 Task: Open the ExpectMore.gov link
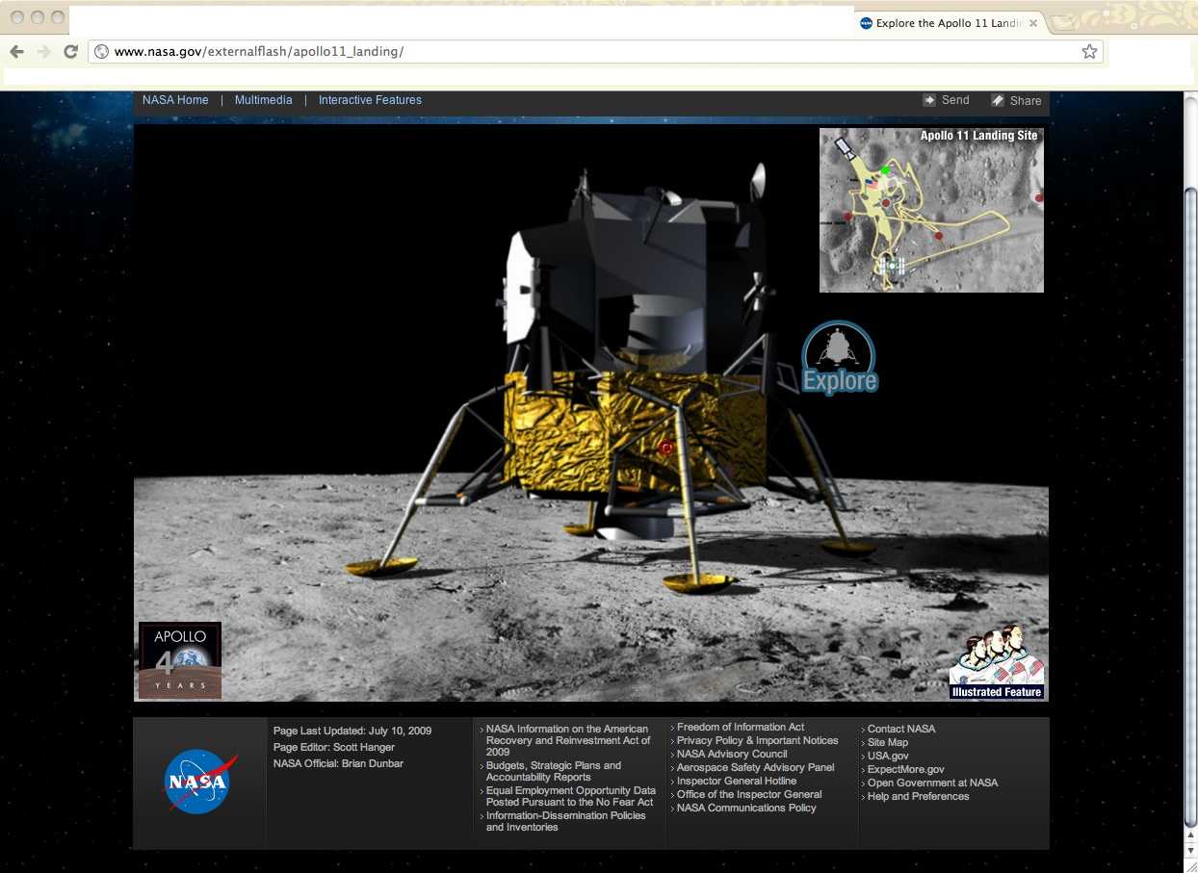(x=906, y=769)
